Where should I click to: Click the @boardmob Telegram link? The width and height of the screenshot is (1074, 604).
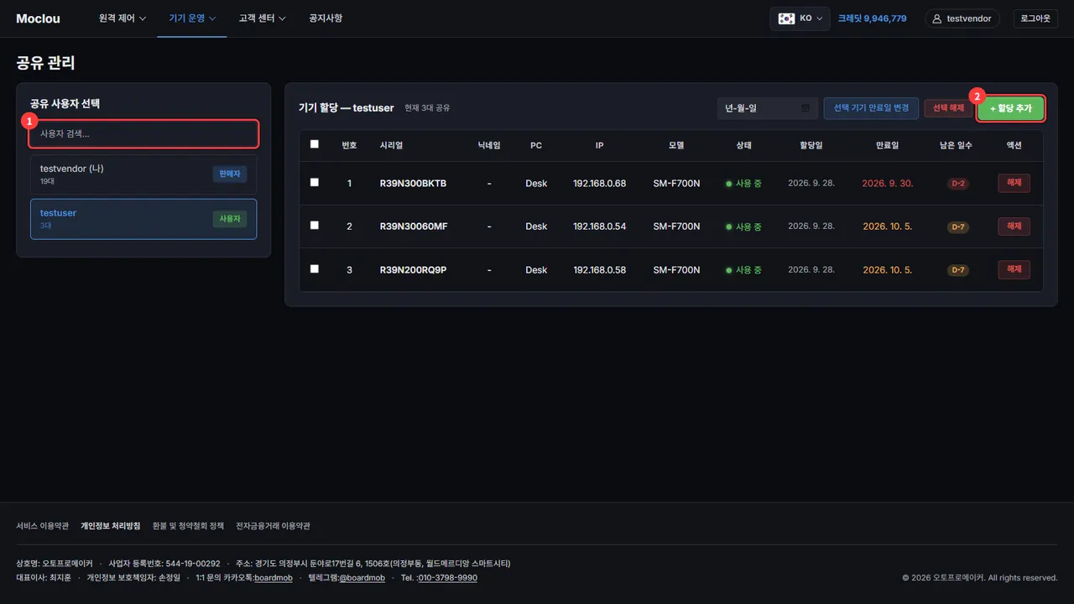click(362, 578)
